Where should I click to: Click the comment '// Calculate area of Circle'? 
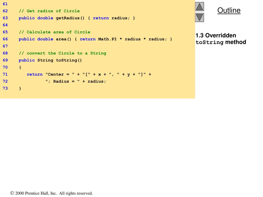coord(54,32)
